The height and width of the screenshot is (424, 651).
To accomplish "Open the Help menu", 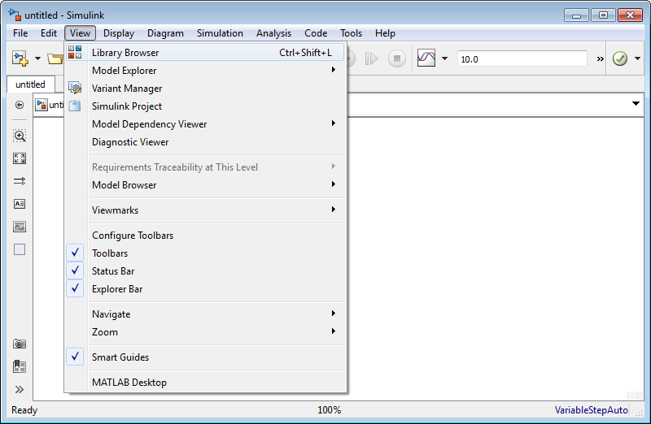I will coord(385,33).
